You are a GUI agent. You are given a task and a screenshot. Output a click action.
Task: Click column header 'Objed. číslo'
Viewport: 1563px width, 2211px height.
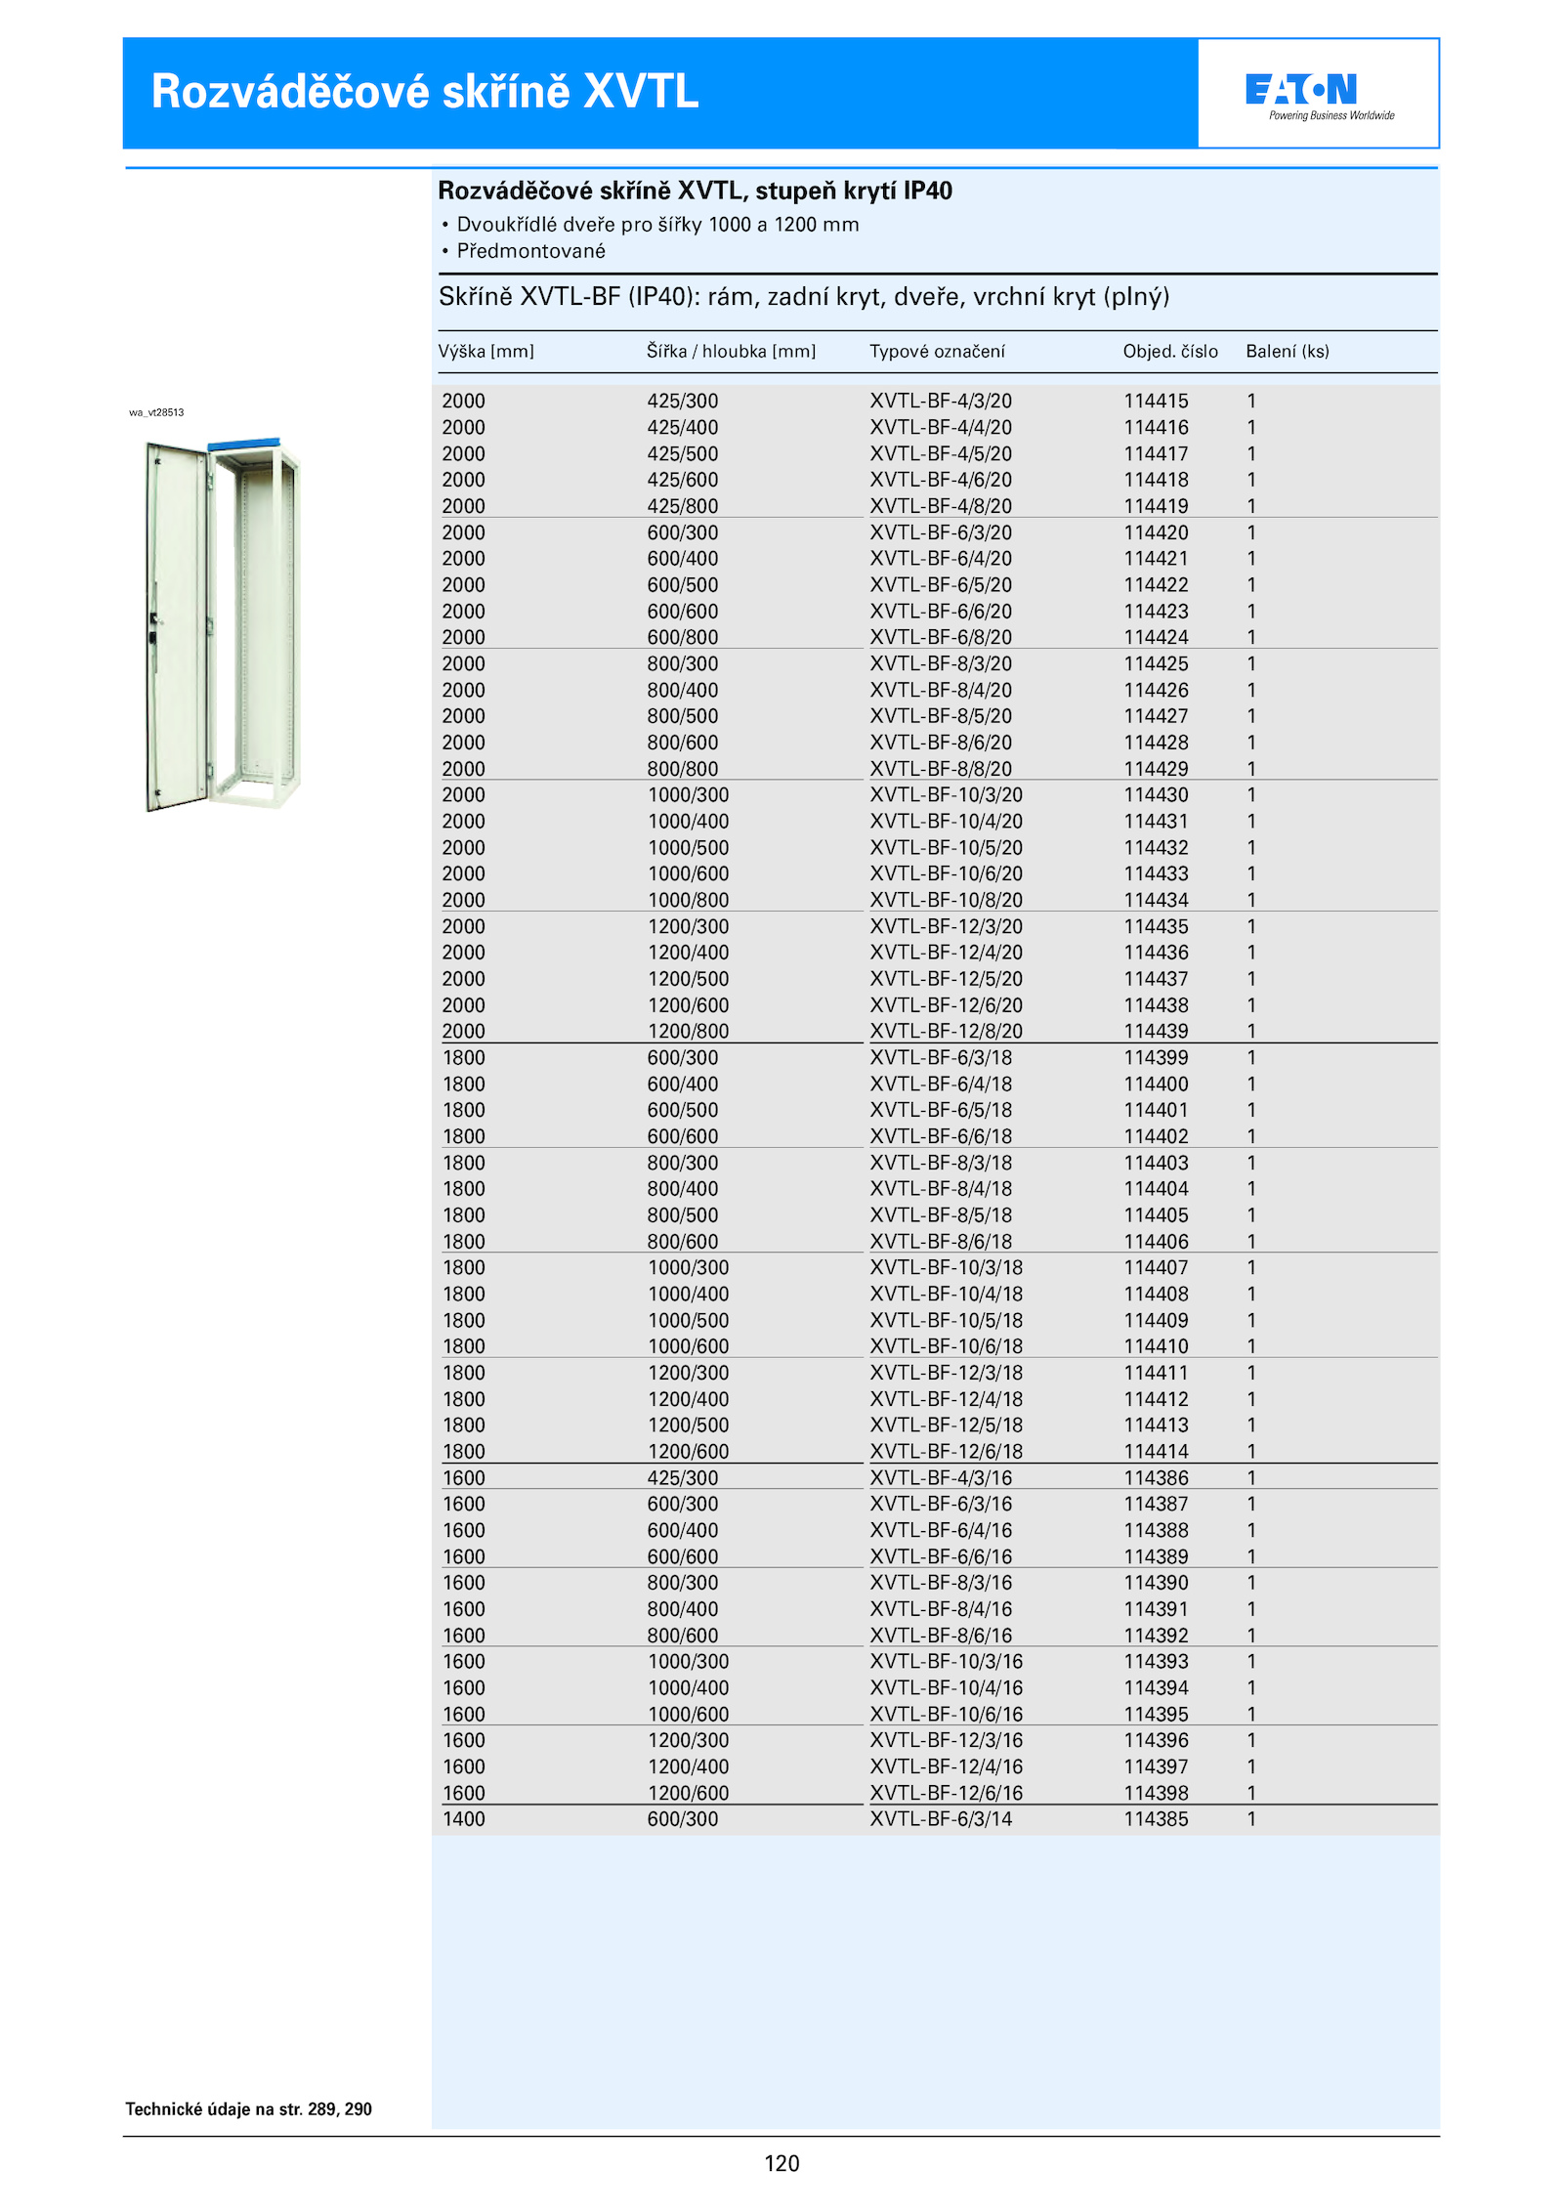pos(1169,352)
